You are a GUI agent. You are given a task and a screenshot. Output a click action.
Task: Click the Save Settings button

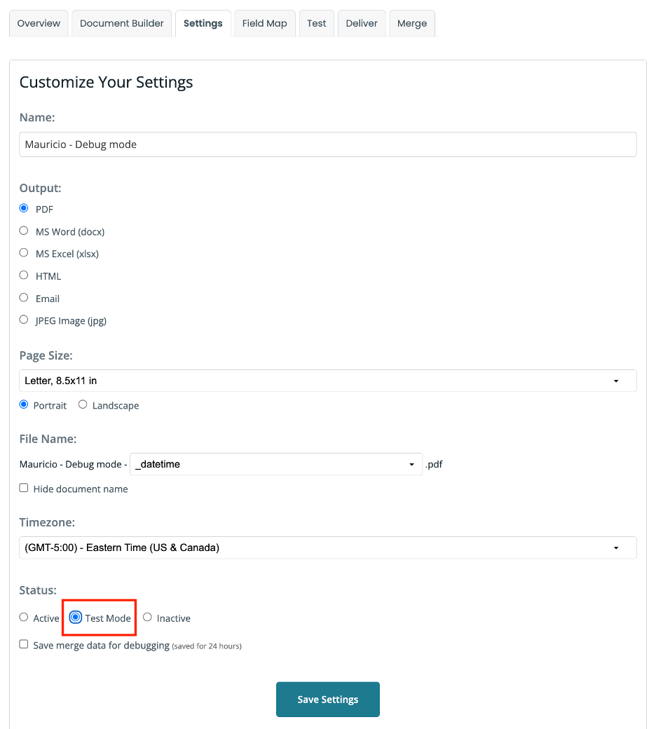pyautogui.click(x=327, y=700)
